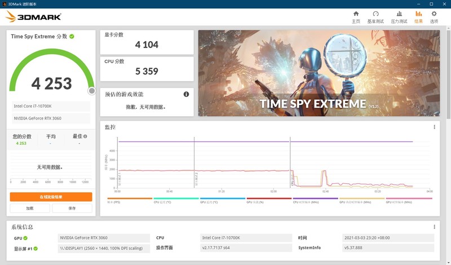Open the Stress Test bar icon tab
The height and width of the screenshot is (265, 451).
(399, 14)
